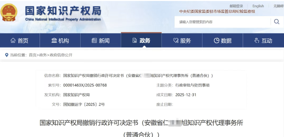Open the 中央纪委国家监委驻市场监管总局纪检监察组 link
284x137 pixels.
click(x=217, y=11)
